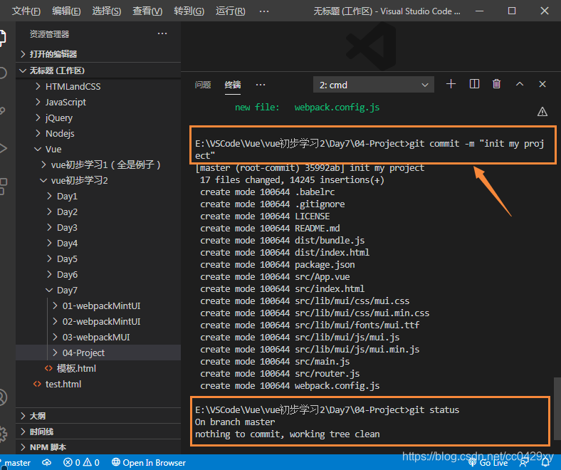Expand the 03-webpackMUI folder

coord(98,338)
